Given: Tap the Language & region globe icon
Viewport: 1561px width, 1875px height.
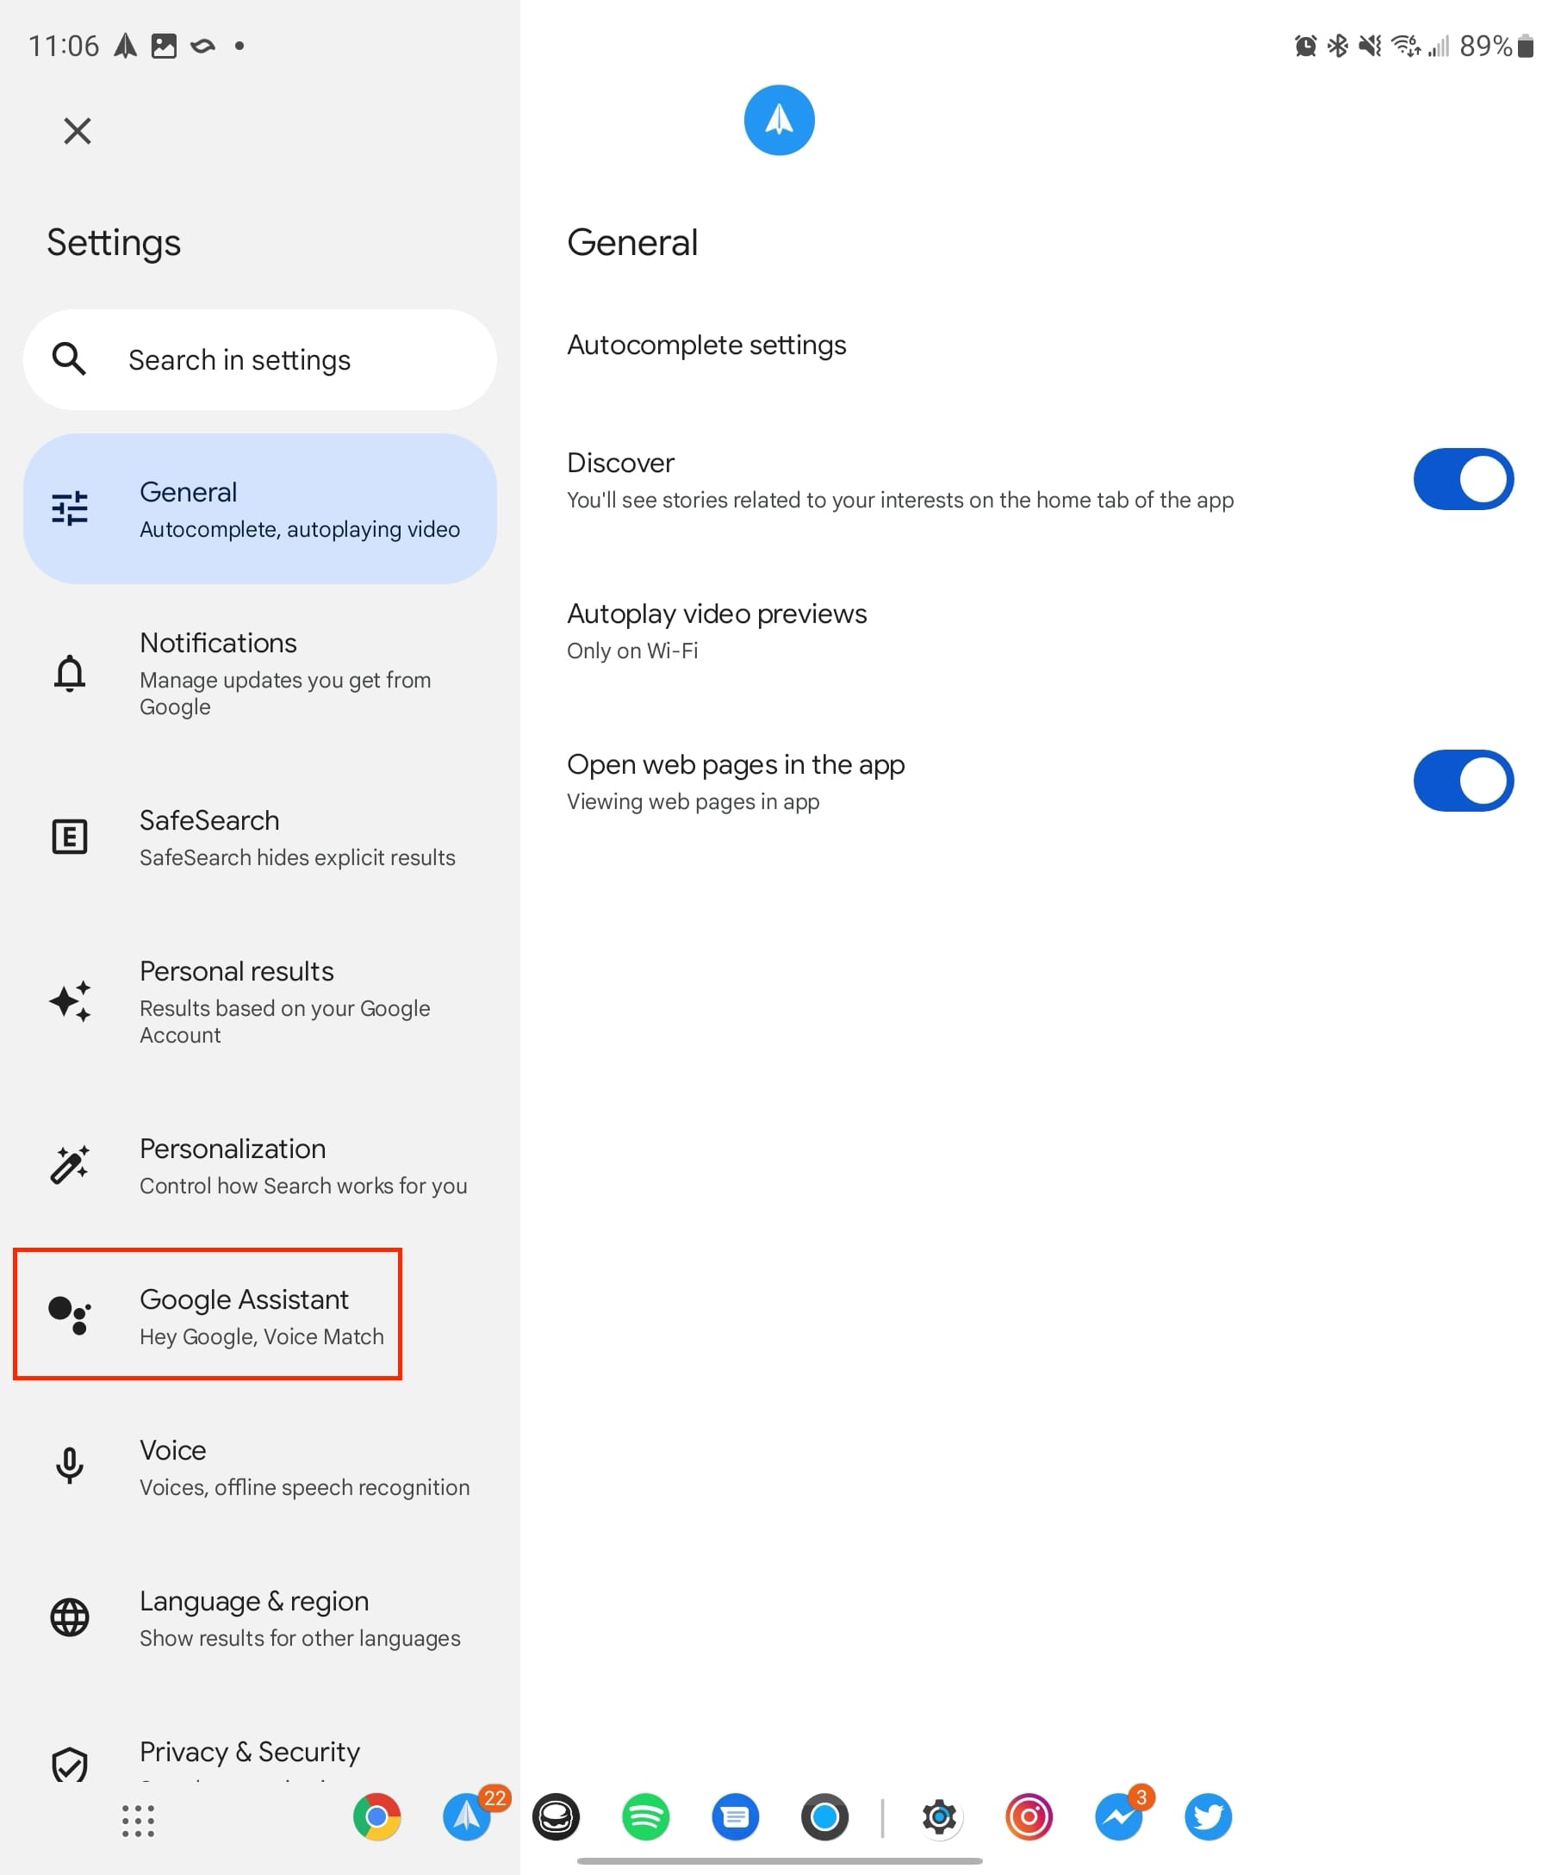Looking at the screenshot, I should click(70, 1617).
